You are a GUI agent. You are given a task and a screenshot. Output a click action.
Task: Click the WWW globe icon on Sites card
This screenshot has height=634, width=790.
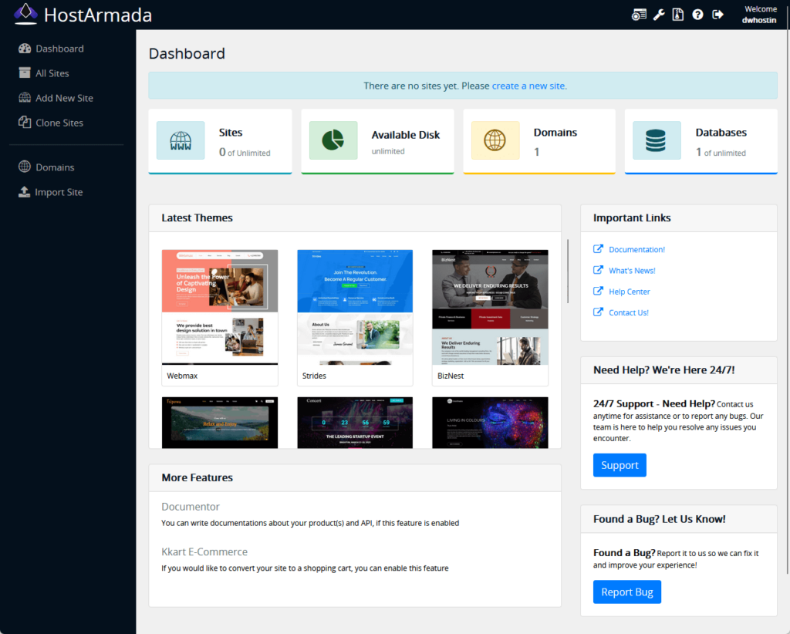coord(181,140)
